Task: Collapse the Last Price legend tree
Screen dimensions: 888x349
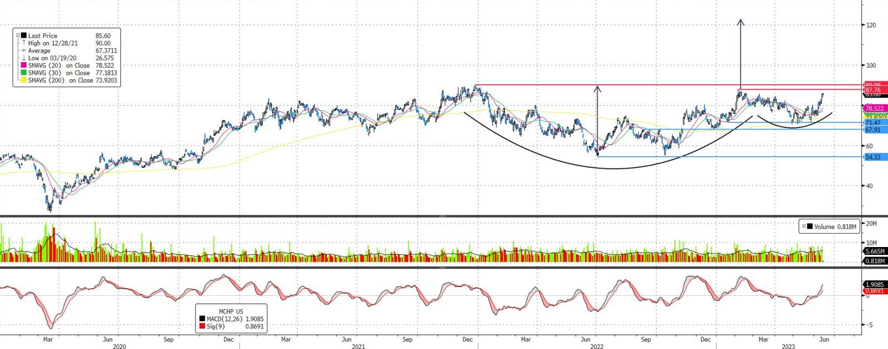Action: [x=17, y=35]
